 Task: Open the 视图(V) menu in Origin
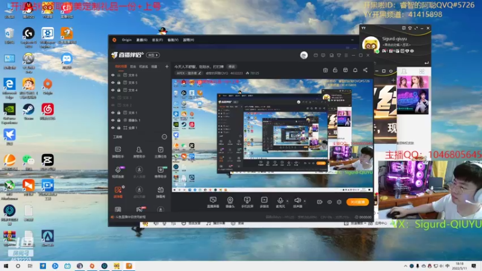click(x=173, y=40)
